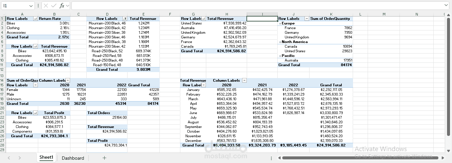Click the vertical three-dot handle beside Name Box
Viewport: 452px width, 163px height.
point(38,6)
